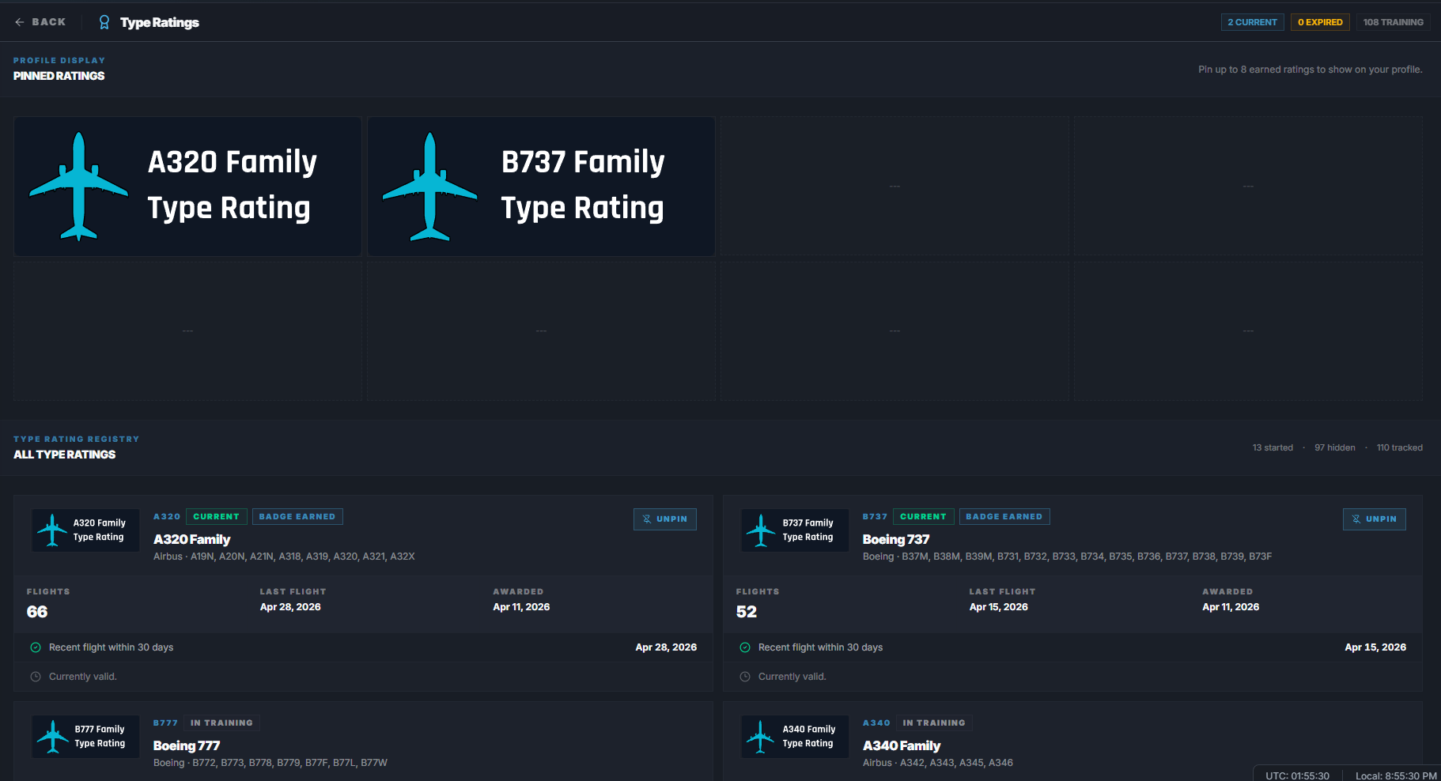
Task: Open the Boeing 737 rating title
Action: click(896, 539)
